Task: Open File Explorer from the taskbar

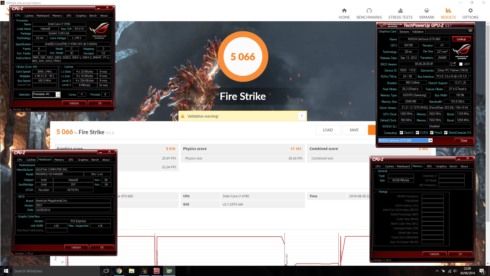Action: click(x=131, y=271)
